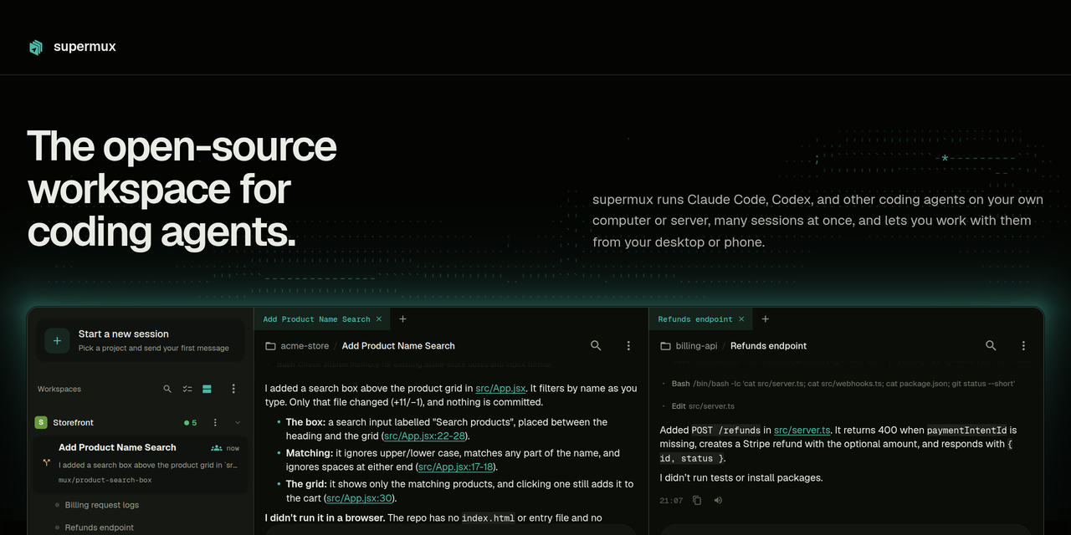Click the Start a new session card

point(141,340)
